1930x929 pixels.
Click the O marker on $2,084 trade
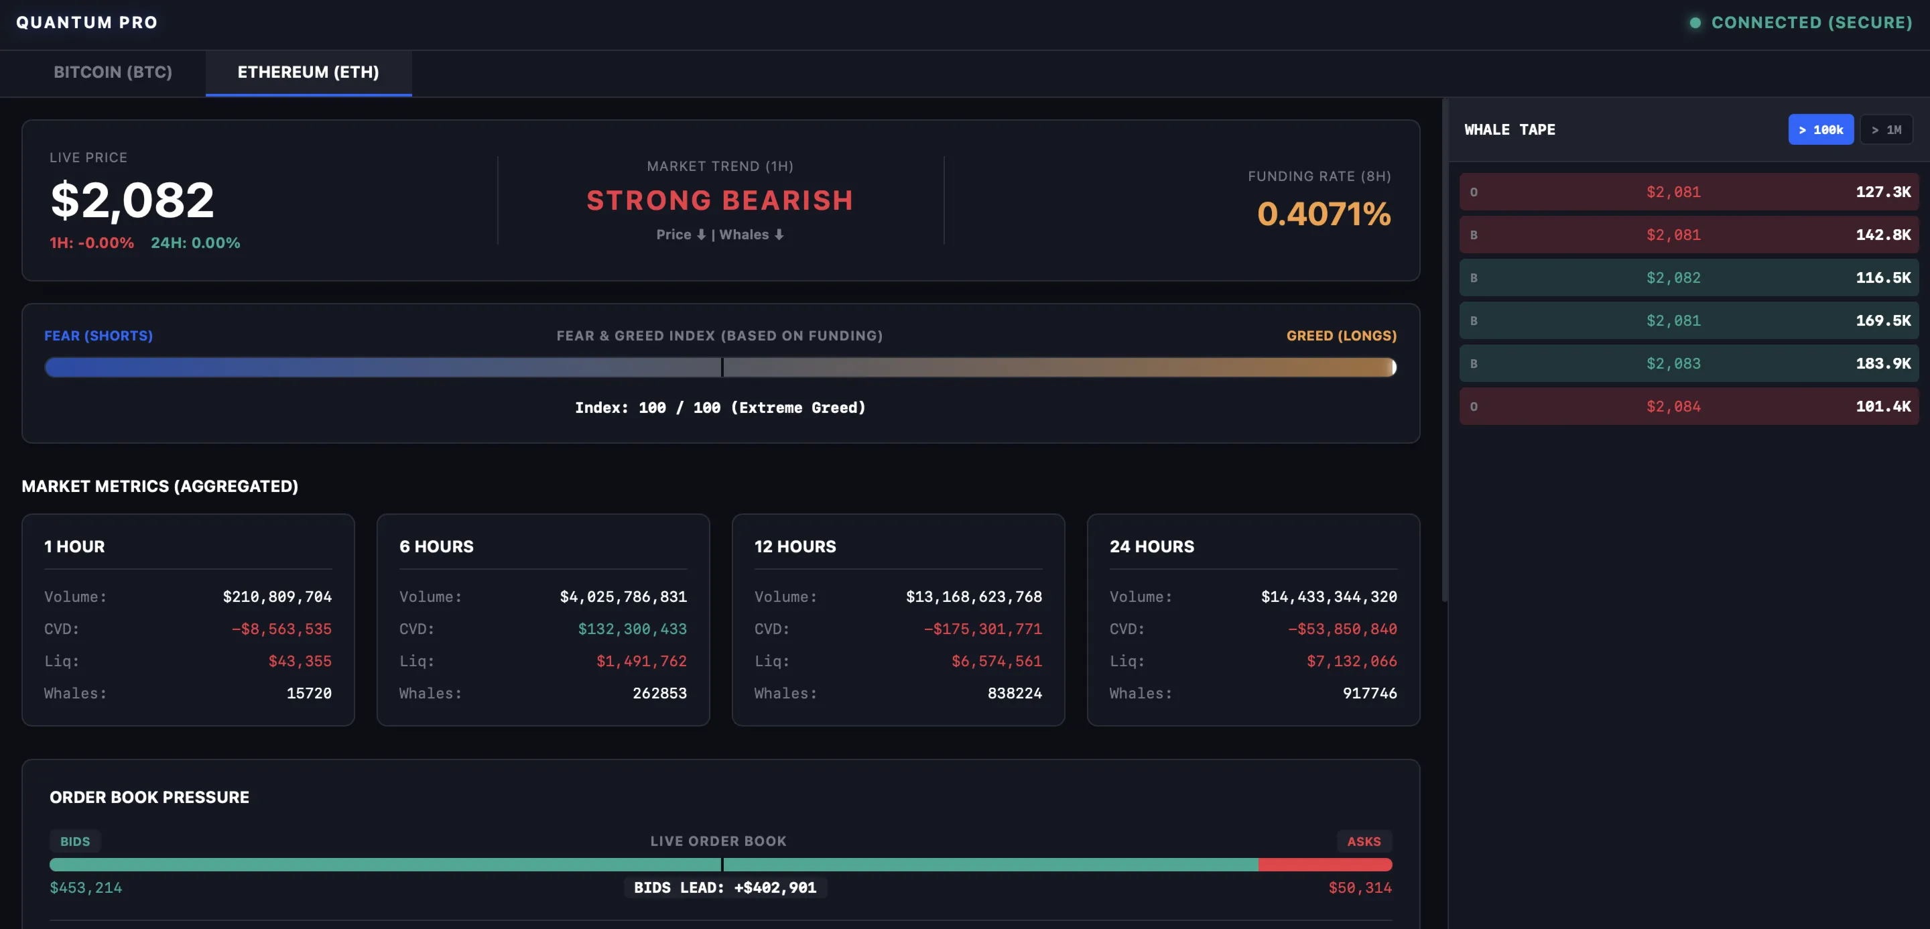(1474, 407)
